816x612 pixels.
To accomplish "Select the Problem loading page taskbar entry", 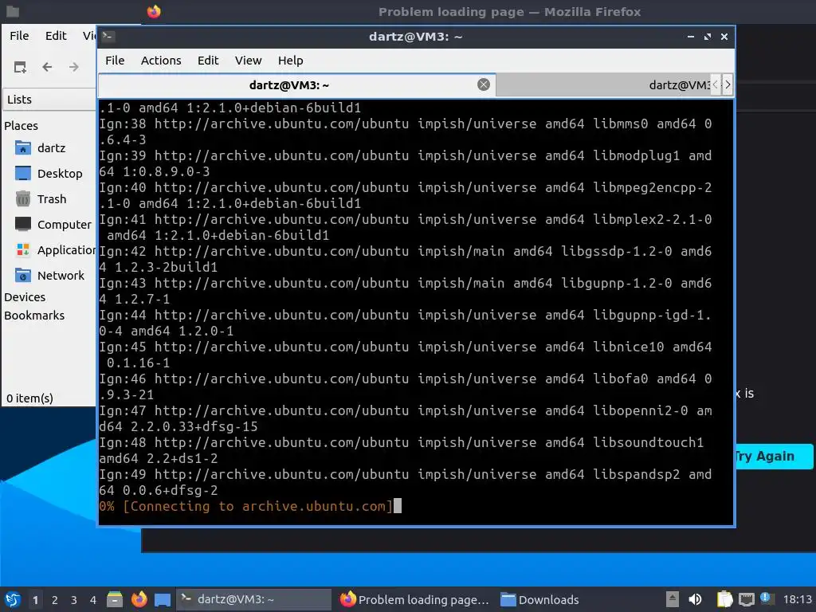I will click(414, 599).
